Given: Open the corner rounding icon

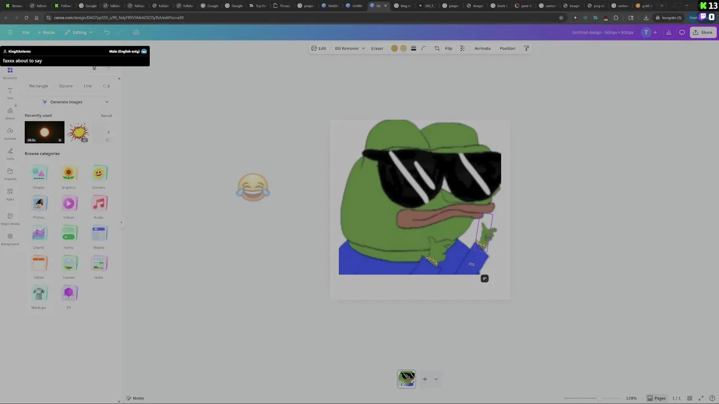Looking at the screenshot, I should point(424,48).
